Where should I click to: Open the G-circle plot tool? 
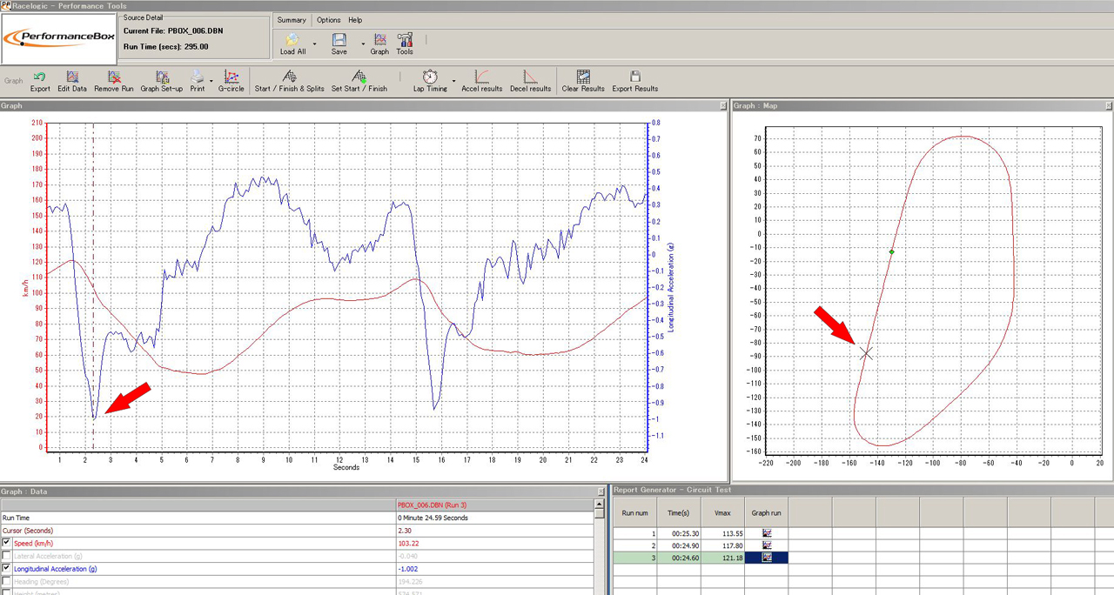231,77
